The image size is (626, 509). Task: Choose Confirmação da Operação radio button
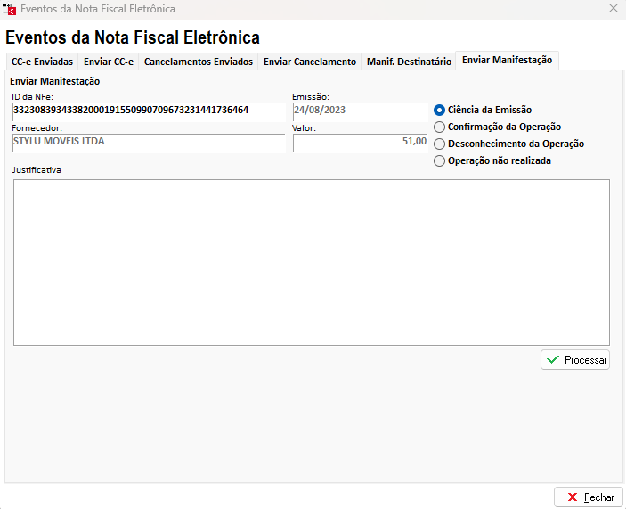point(439,127)
